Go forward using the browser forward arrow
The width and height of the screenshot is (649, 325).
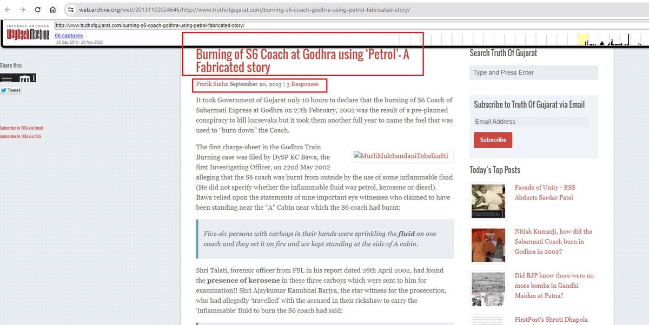[x=22, y=10]
